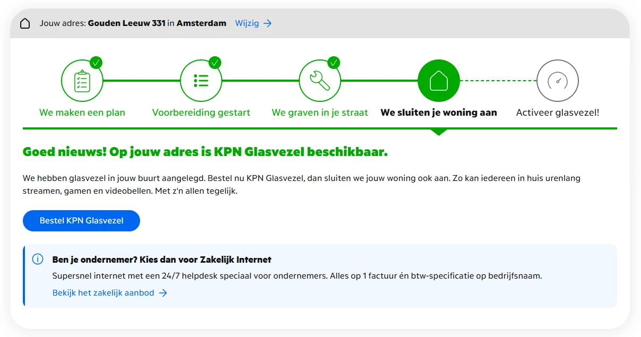Image resolution: width=641 pixels, height=337 pixels.
Task: Open 'Bekijk het zakelijk aanbod' link
Action: [x=103, y=293]
